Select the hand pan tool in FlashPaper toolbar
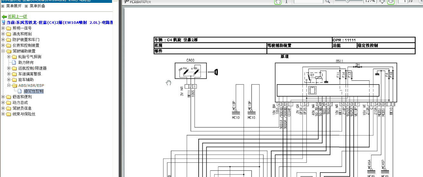 pos(278,1)
